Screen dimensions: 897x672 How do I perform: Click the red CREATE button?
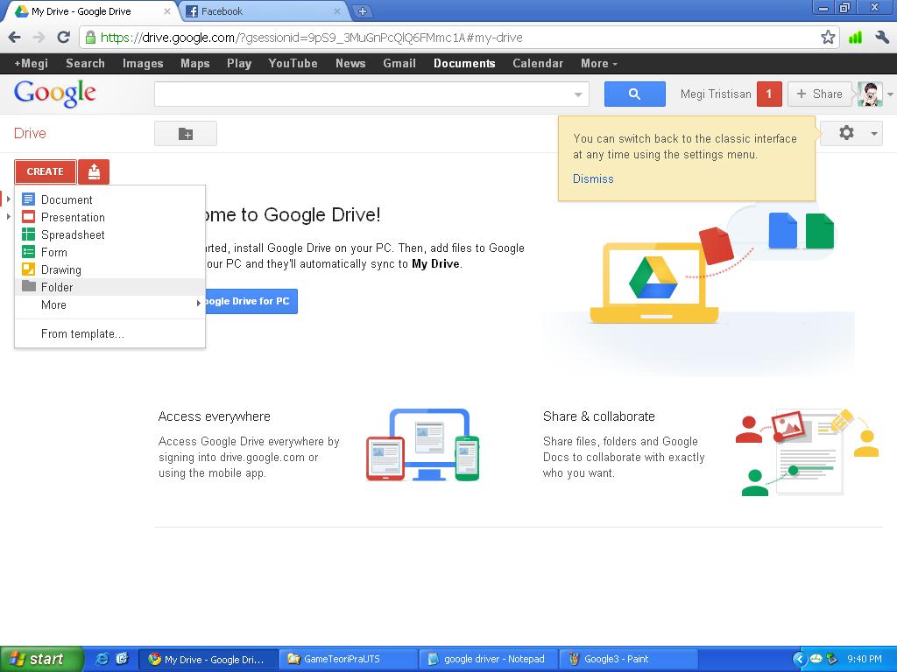click(46, 171)
